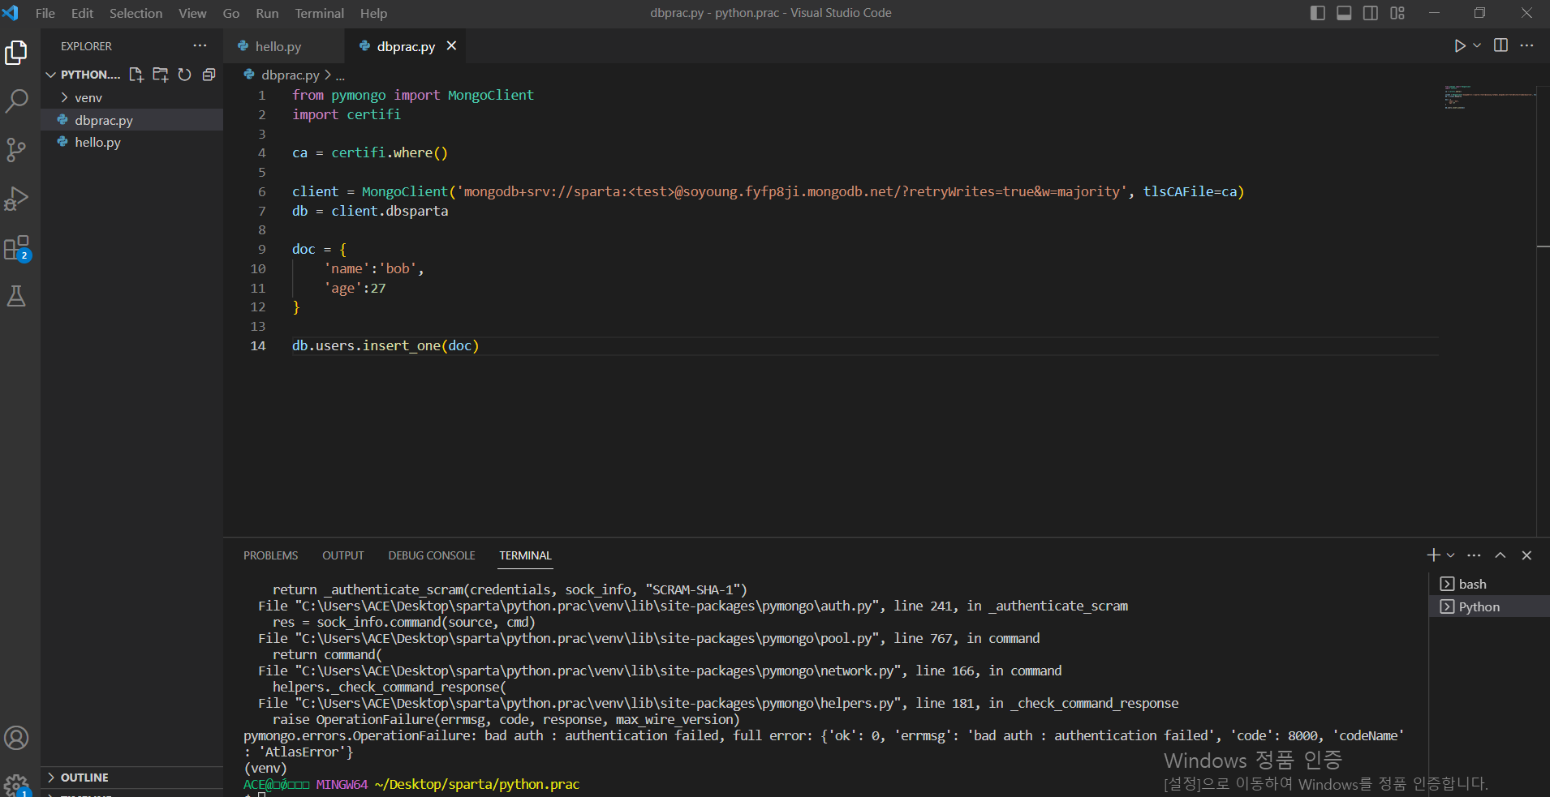The height and width of the screenshot is (797, 1550).
Task: Click the terminal prompt path ~/Desktop/sparta/python.prac
Action: tap(477, 785)
